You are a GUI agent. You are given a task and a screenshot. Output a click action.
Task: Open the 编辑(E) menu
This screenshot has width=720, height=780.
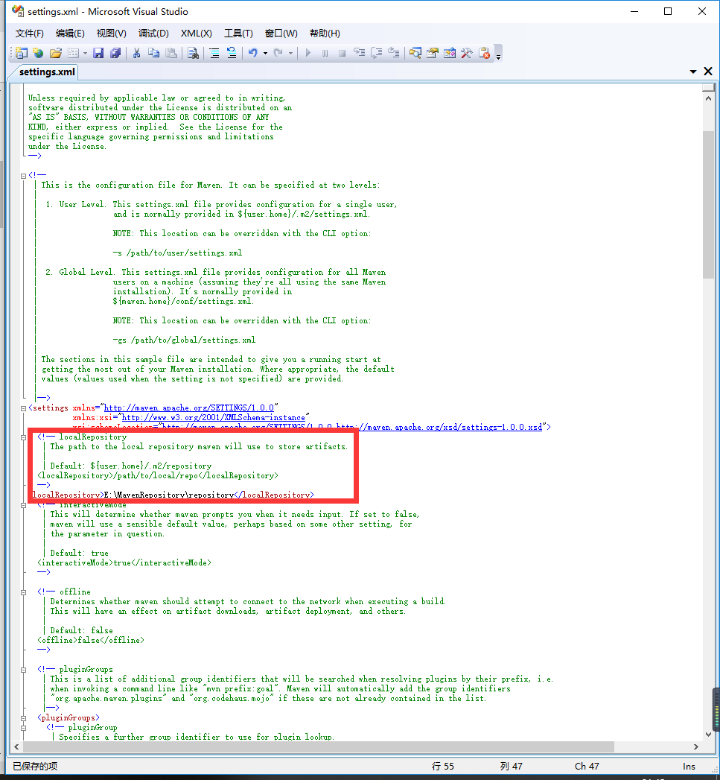pyautogui.click(x=70, y=34)
